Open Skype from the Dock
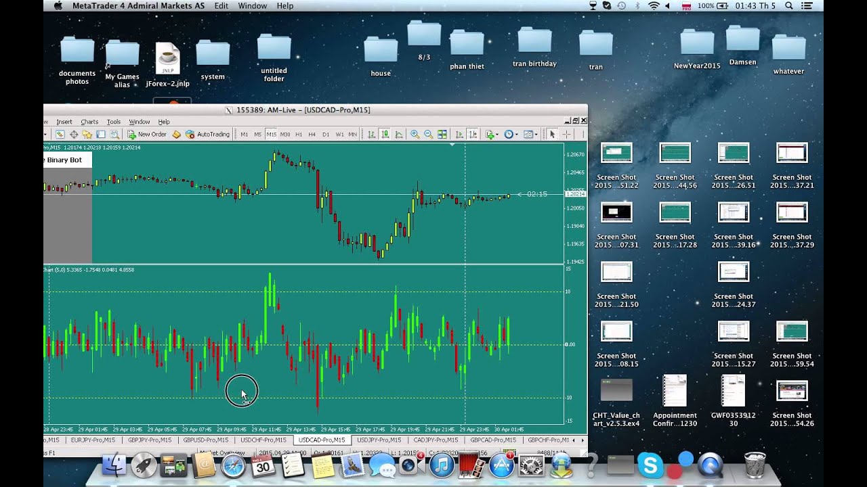The image size is (867, 487). tap(650, 465)
